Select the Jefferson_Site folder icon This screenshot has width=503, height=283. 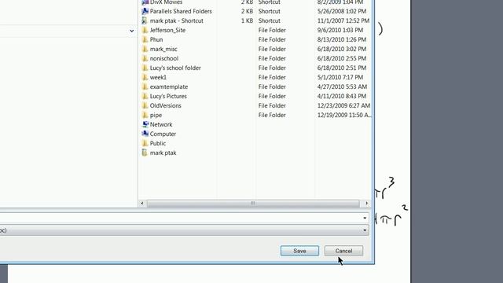(145, 30)
